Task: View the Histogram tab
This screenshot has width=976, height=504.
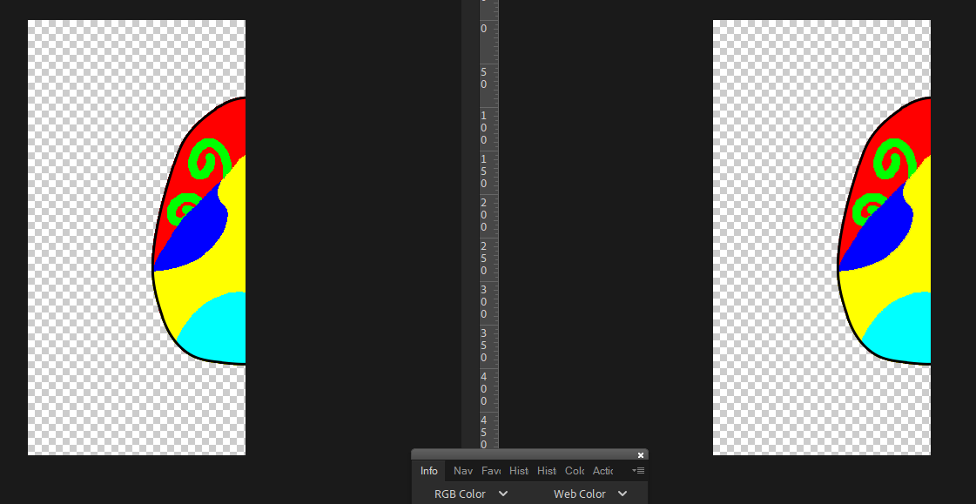Action: click(x=518, y=470)
